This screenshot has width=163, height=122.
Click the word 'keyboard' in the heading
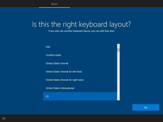[x=93, y=24]
